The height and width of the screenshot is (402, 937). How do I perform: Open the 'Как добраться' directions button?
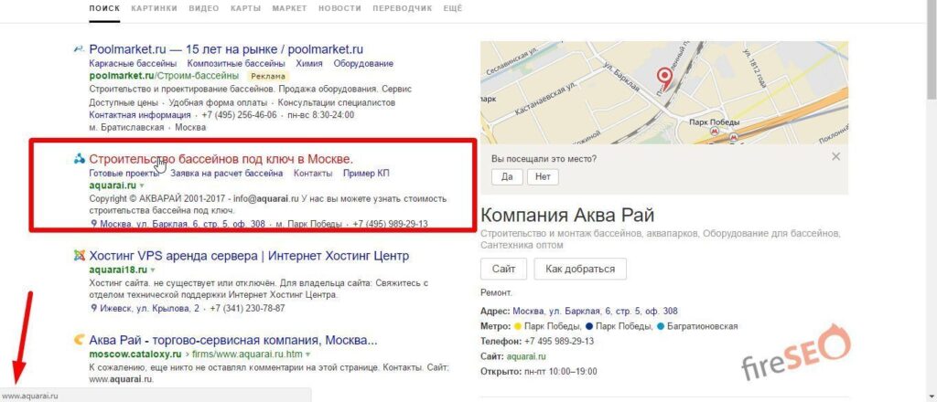click(x=579, y=269)
